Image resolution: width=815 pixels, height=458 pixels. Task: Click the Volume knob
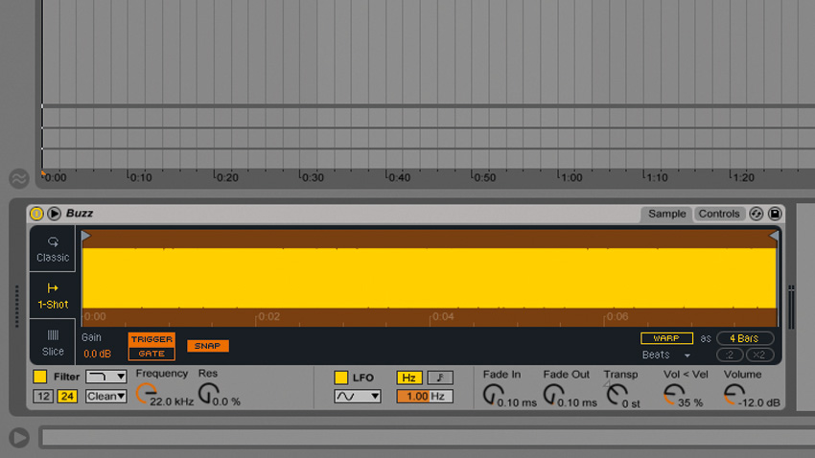click(734, 395)
